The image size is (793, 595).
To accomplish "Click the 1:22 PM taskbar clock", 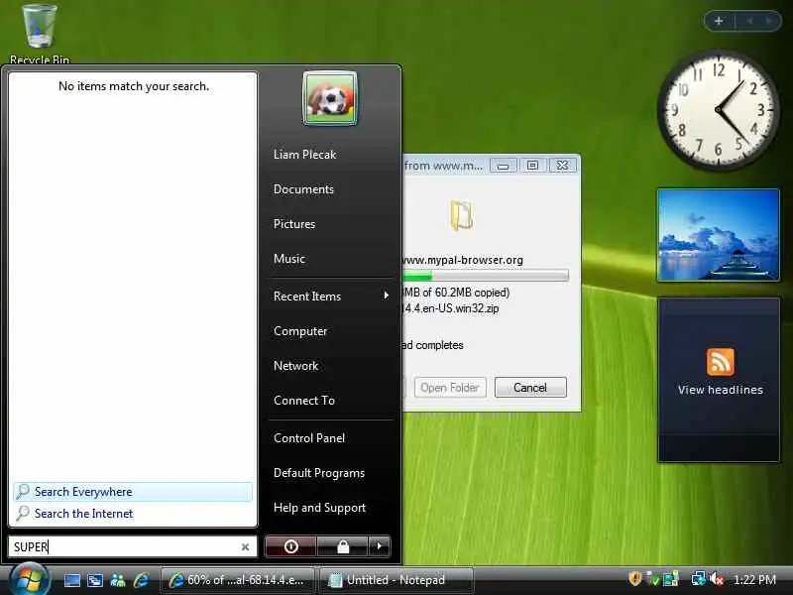I will pos(754,579).
